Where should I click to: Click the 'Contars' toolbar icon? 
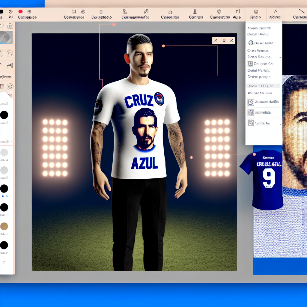195,14
